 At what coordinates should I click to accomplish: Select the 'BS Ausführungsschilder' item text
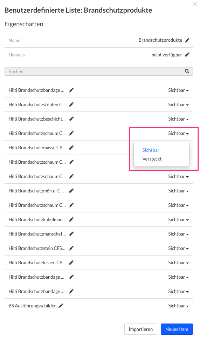[x=32, y=306]
